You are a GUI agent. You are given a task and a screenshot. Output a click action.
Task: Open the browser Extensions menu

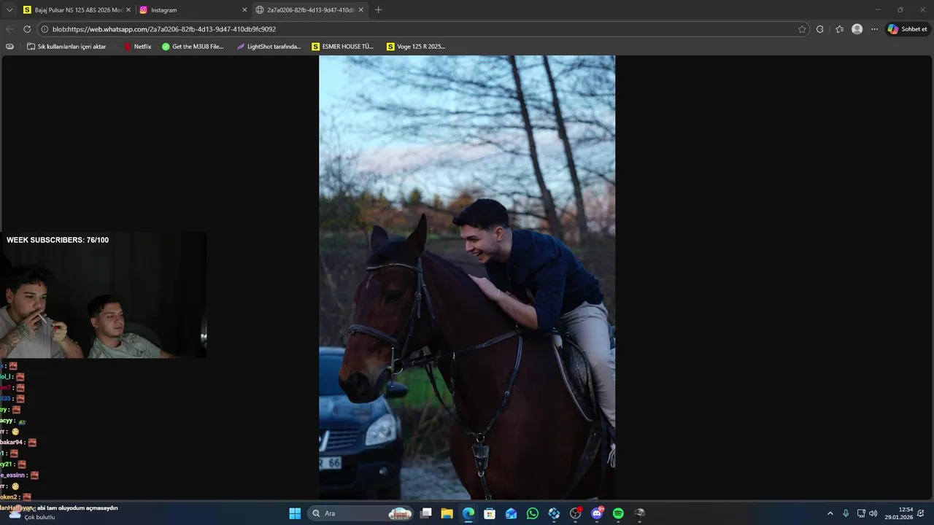(820, 29)
